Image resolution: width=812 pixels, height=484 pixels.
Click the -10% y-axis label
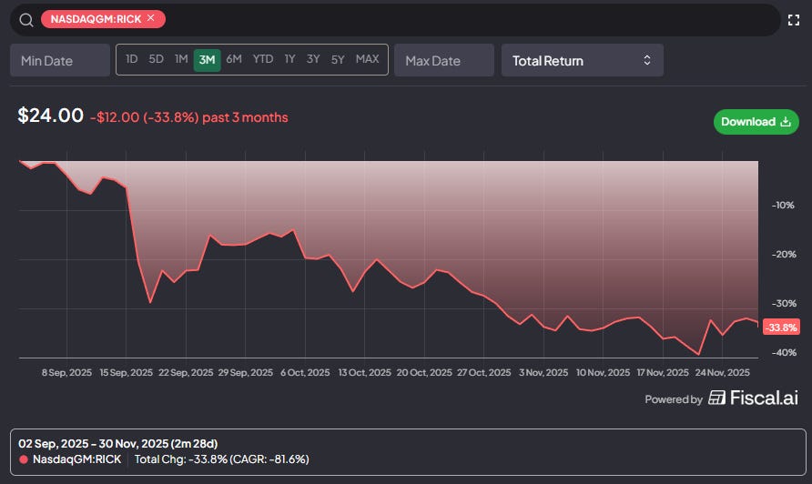(x=783, y=205)
